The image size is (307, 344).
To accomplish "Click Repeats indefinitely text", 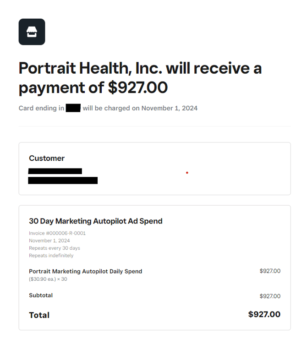I will click(x=51, y=256).
